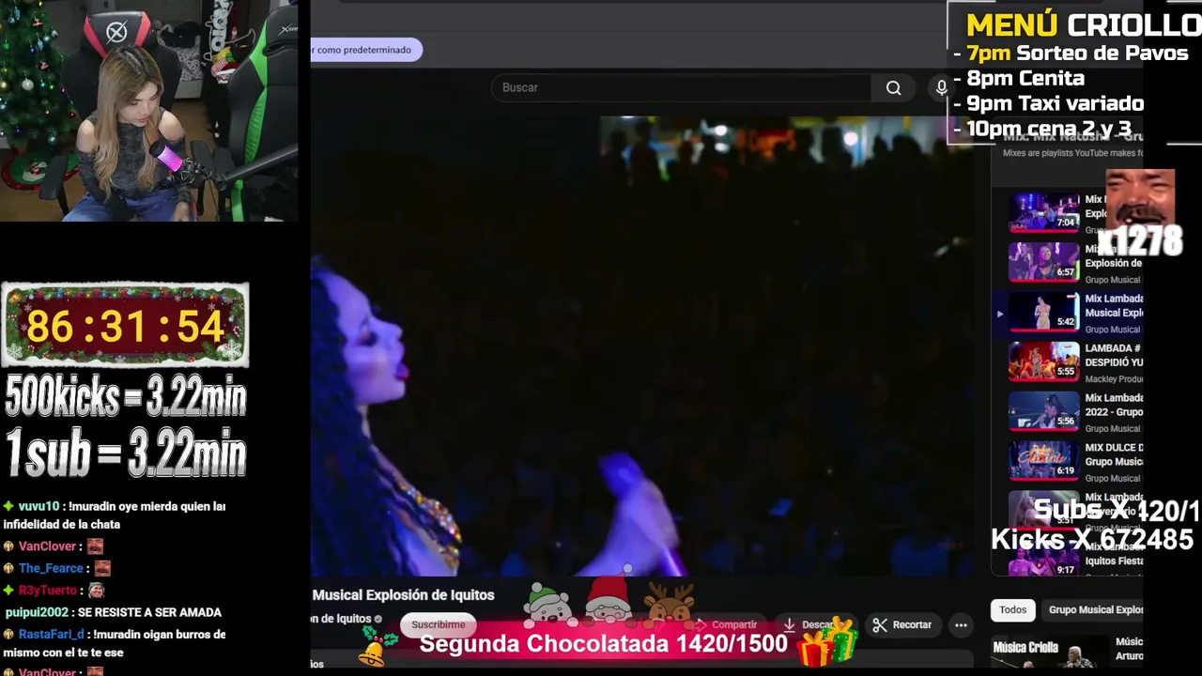Click chat username The_Fearce
1202x676 pixels.
[51, 569]
